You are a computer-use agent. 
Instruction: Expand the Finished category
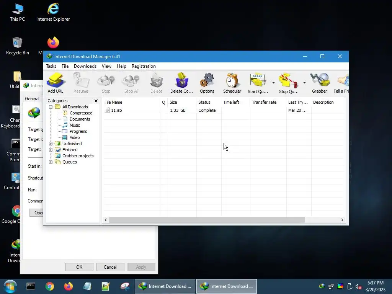pos(51,150)
